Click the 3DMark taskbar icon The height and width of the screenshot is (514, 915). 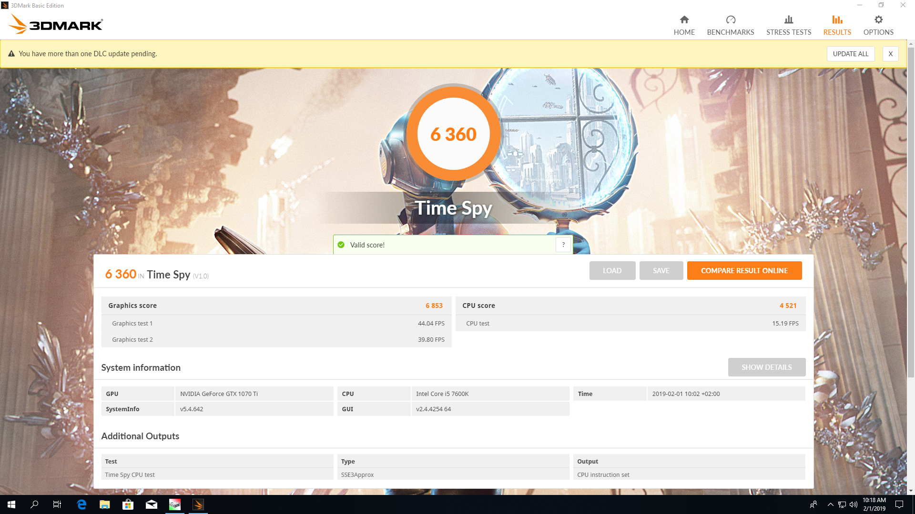tap(198, 504)
